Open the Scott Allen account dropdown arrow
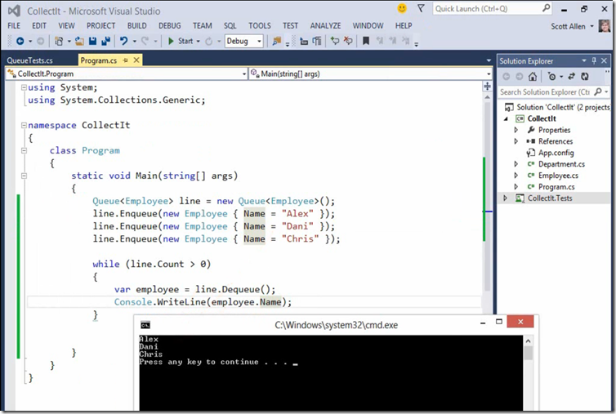This screenshot has width=616, height=414. coord(591,26)
